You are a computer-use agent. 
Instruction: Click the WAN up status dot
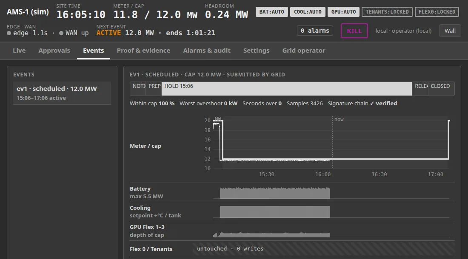pos(61,33)
